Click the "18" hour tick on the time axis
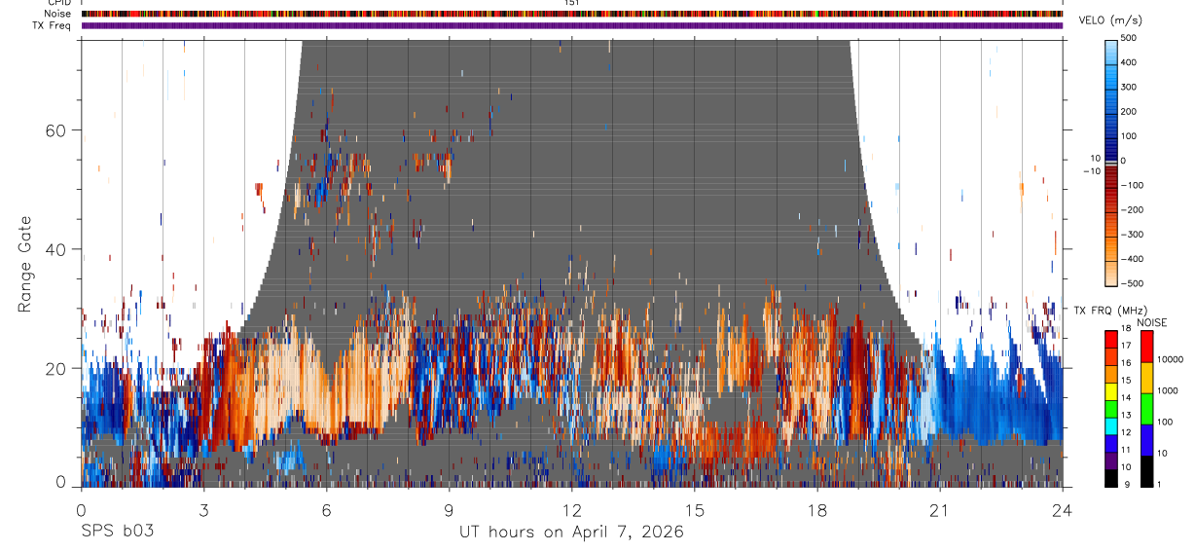Image resolution: width=1195 pixels, height=552 pixels. click(x=817, y=509)
